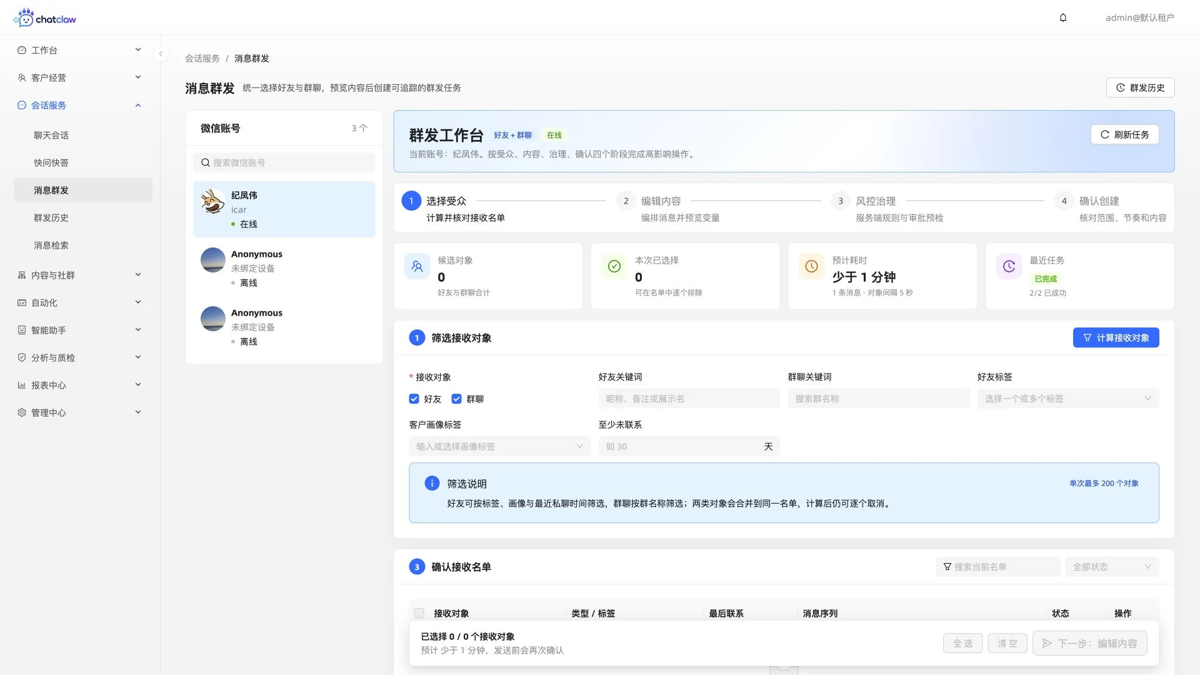Image resolution: width=1200 pixels, height=675 pixels.
Task: Click the 管理中心 gear icon
Action: point(22,412)
